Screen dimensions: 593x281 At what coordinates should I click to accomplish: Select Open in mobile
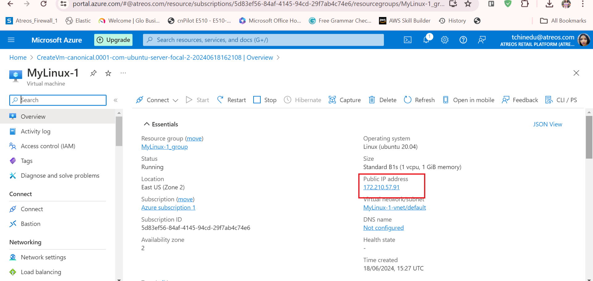(x=468, y=100)
